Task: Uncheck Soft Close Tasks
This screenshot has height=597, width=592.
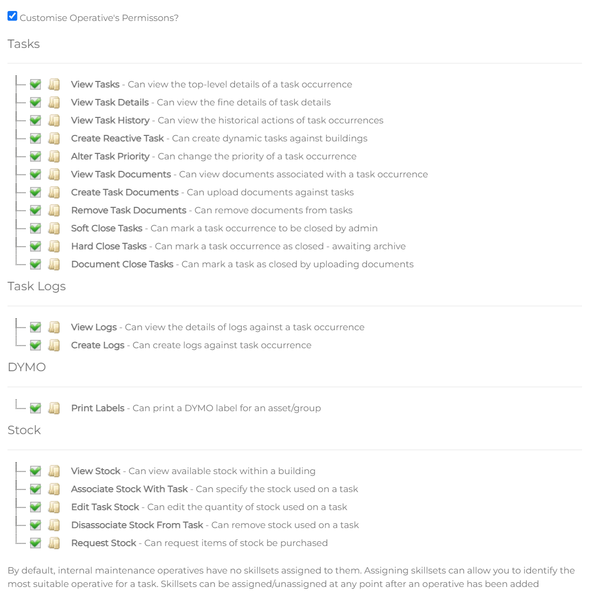Action: (35, 228)
